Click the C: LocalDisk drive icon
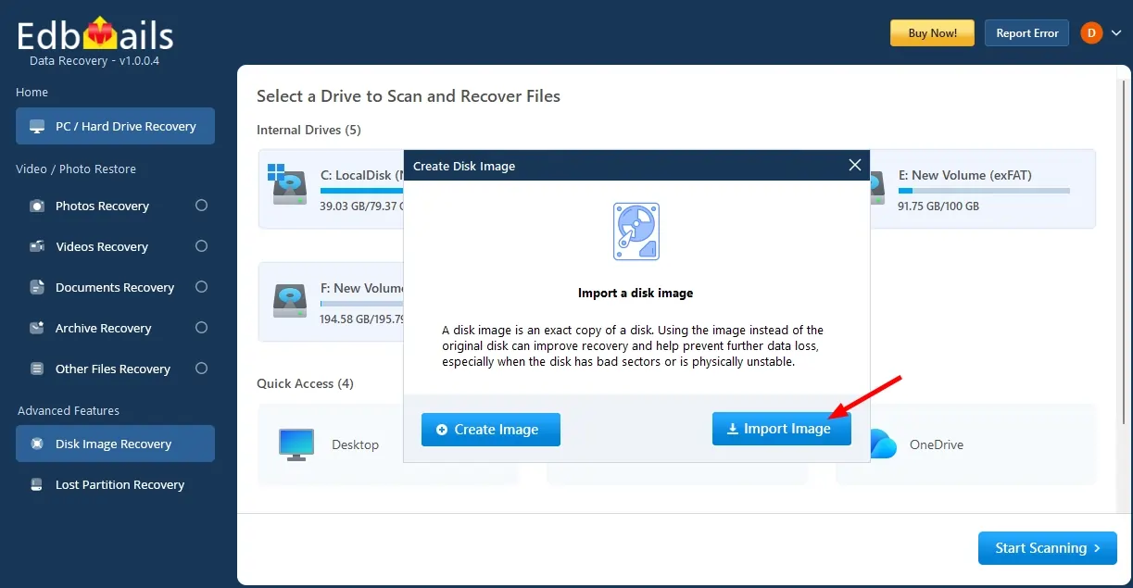 [288, 185]
